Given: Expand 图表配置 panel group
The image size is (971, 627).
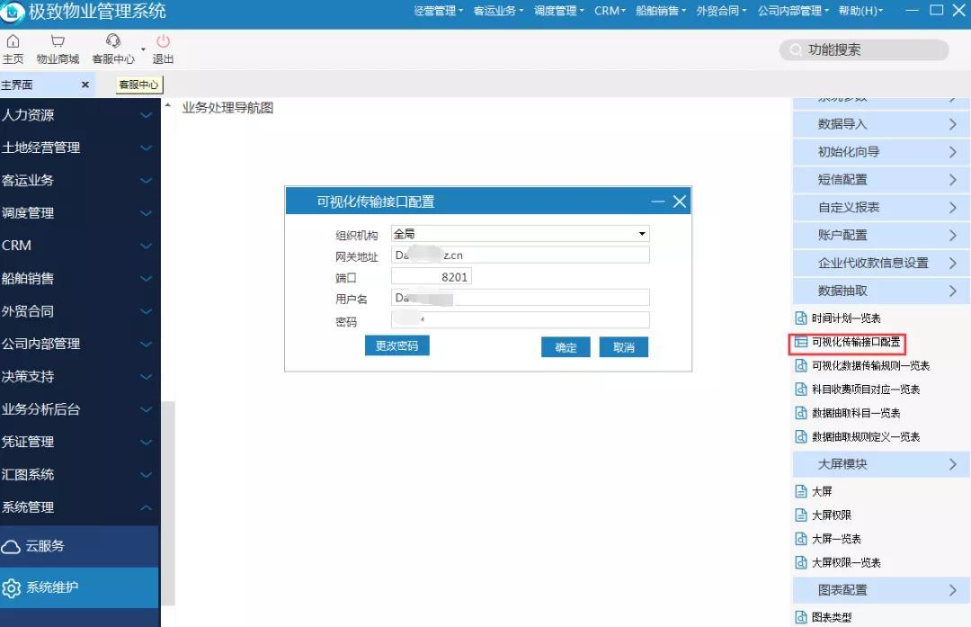Looking at the screenshot, I should [x=880, y=590].
